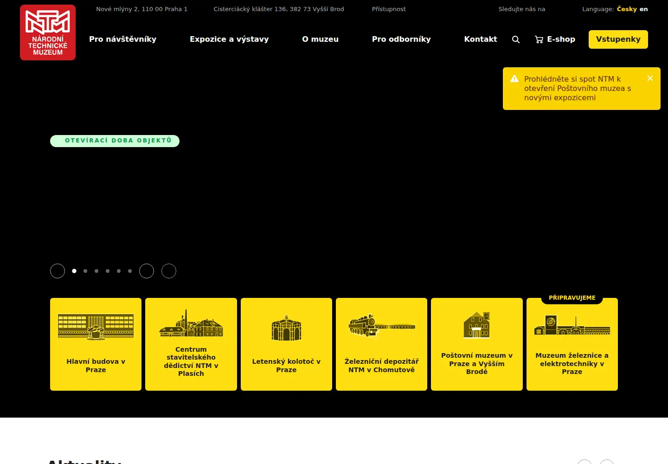The image size is (668, 464).
Task: Open the Pro návštěvníky menu
Action: coord(122,39)
